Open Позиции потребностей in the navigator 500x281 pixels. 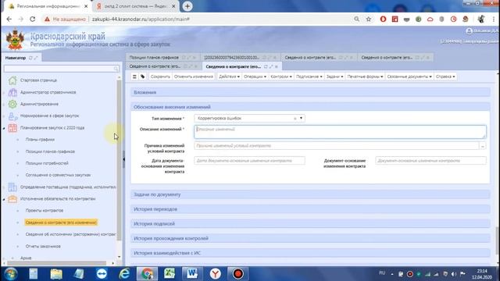click(47, 163)
